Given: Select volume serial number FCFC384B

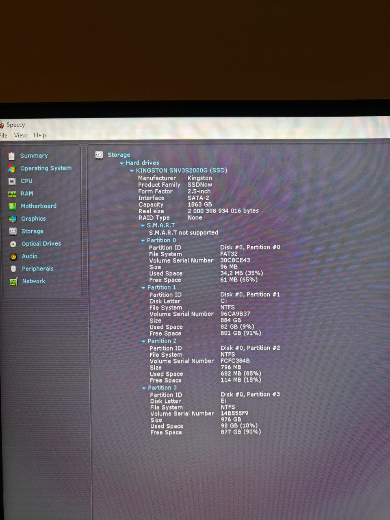Looking at the screenshot, I should (235, 361).
